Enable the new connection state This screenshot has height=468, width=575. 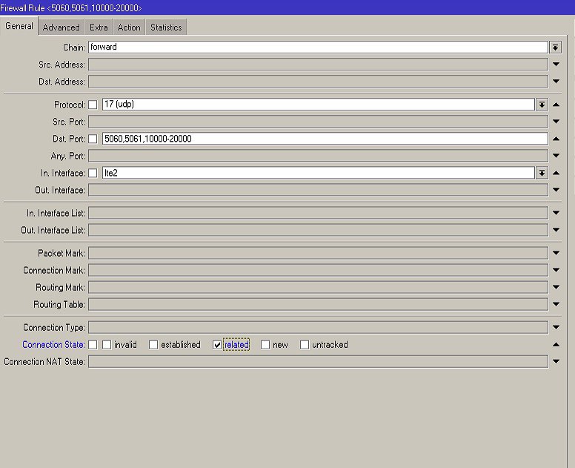click(x=265, y=345)
